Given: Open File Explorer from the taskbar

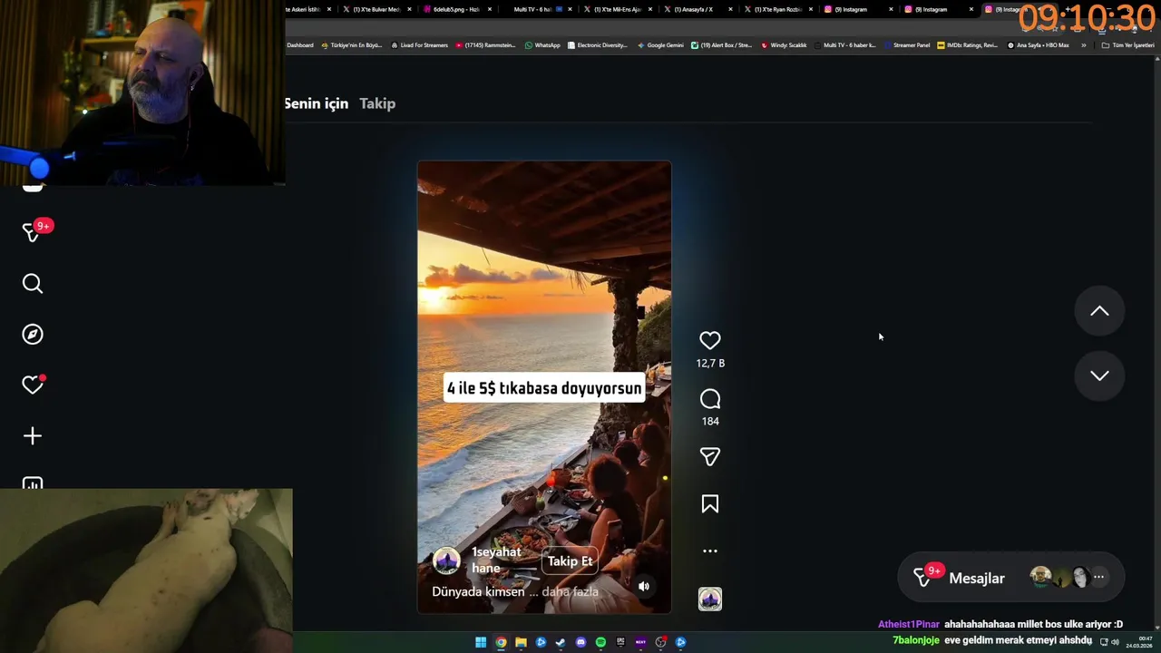Looking at the screenshot, I should [x=521, y=642].
